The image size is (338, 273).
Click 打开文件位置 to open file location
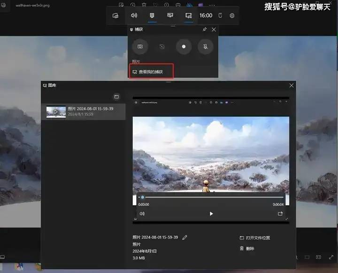coord(255,238)
